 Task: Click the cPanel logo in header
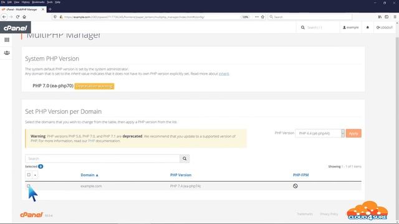pyautogui.click(x=15, y=27)
